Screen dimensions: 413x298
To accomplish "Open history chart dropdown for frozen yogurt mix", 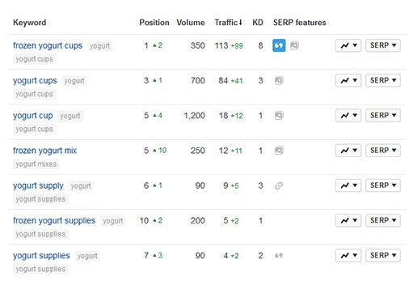I will pyautogui.click(x=348, y=151).
